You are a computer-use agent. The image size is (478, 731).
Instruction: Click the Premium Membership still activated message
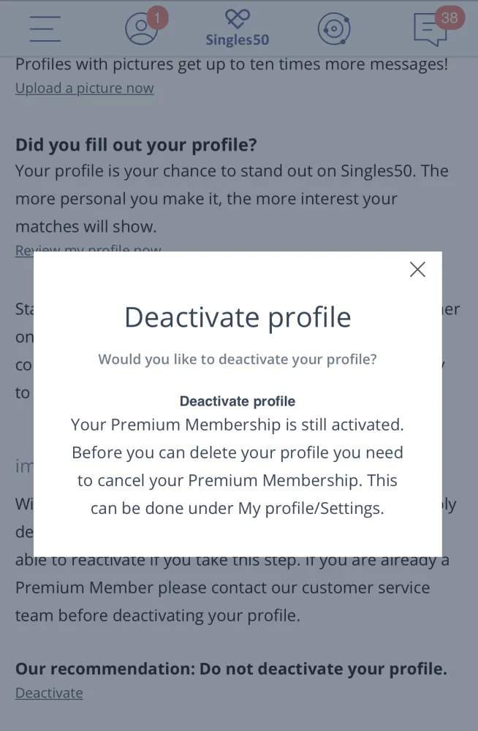point(238,466)
